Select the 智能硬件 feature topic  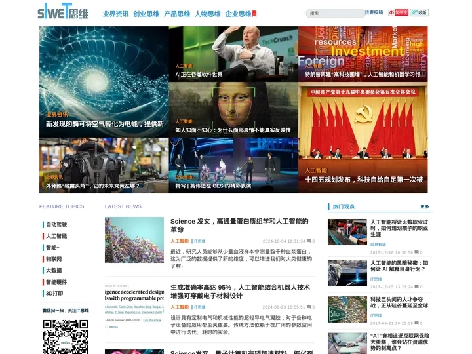56,282
